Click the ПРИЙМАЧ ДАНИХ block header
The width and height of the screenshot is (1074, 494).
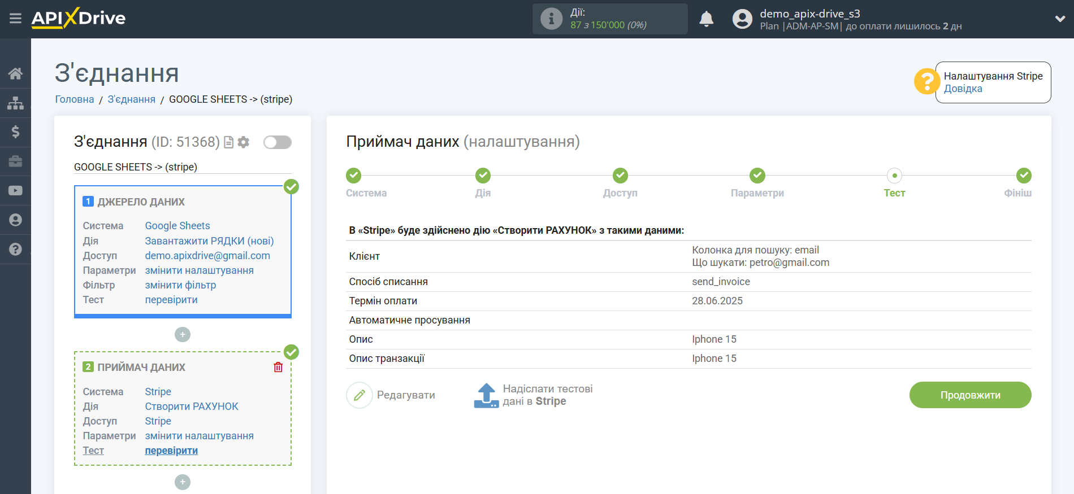pyautogui.click(x=141, y=368)
